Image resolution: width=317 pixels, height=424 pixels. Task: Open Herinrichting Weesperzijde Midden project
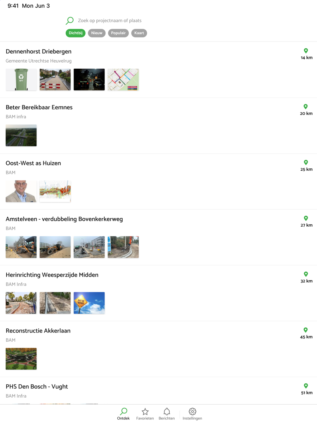(x=158, y=293)
